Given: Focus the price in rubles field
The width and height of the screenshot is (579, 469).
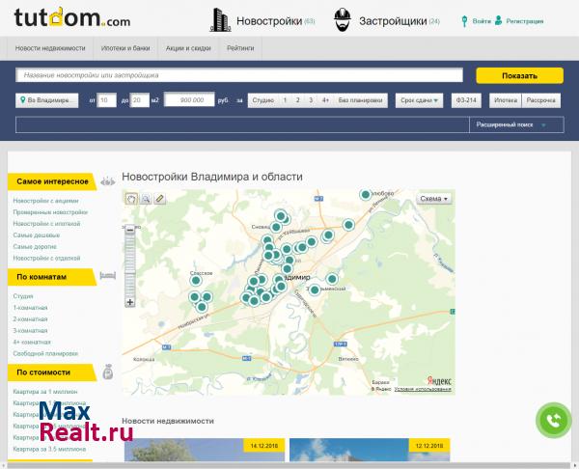Looking at the screenshot, I should (x=189, y=99).
